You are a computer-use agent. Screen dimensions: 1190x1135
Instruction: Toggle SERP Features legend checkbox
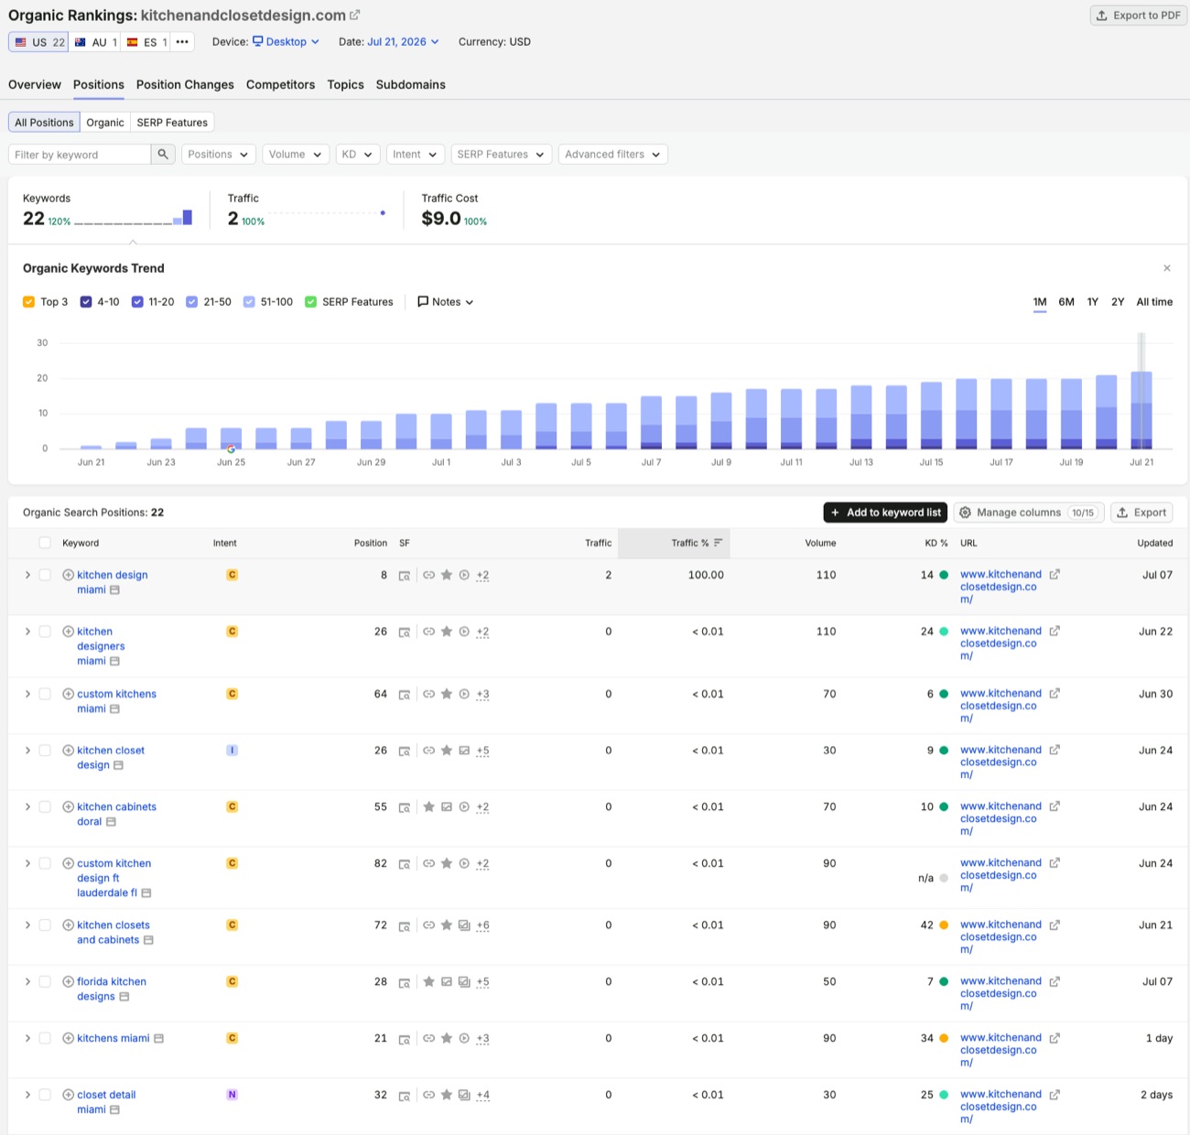[311, 302]
